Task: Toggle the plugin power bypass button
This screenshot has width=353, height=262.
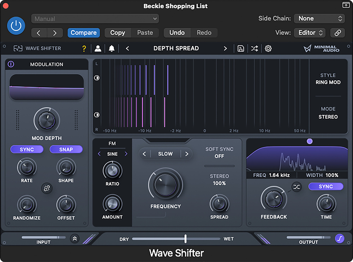Action: [x=16, y=26]
